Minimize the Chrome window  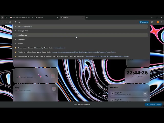pyautogui.click(x=152, y=17)
